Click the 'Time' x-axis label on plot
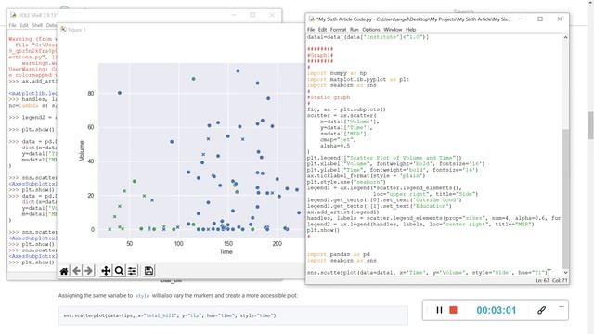Viewport: 594px width, 334px height. tap(226, 251)
